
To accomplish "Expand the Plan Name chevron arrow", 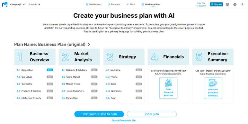I will [89, 44].
